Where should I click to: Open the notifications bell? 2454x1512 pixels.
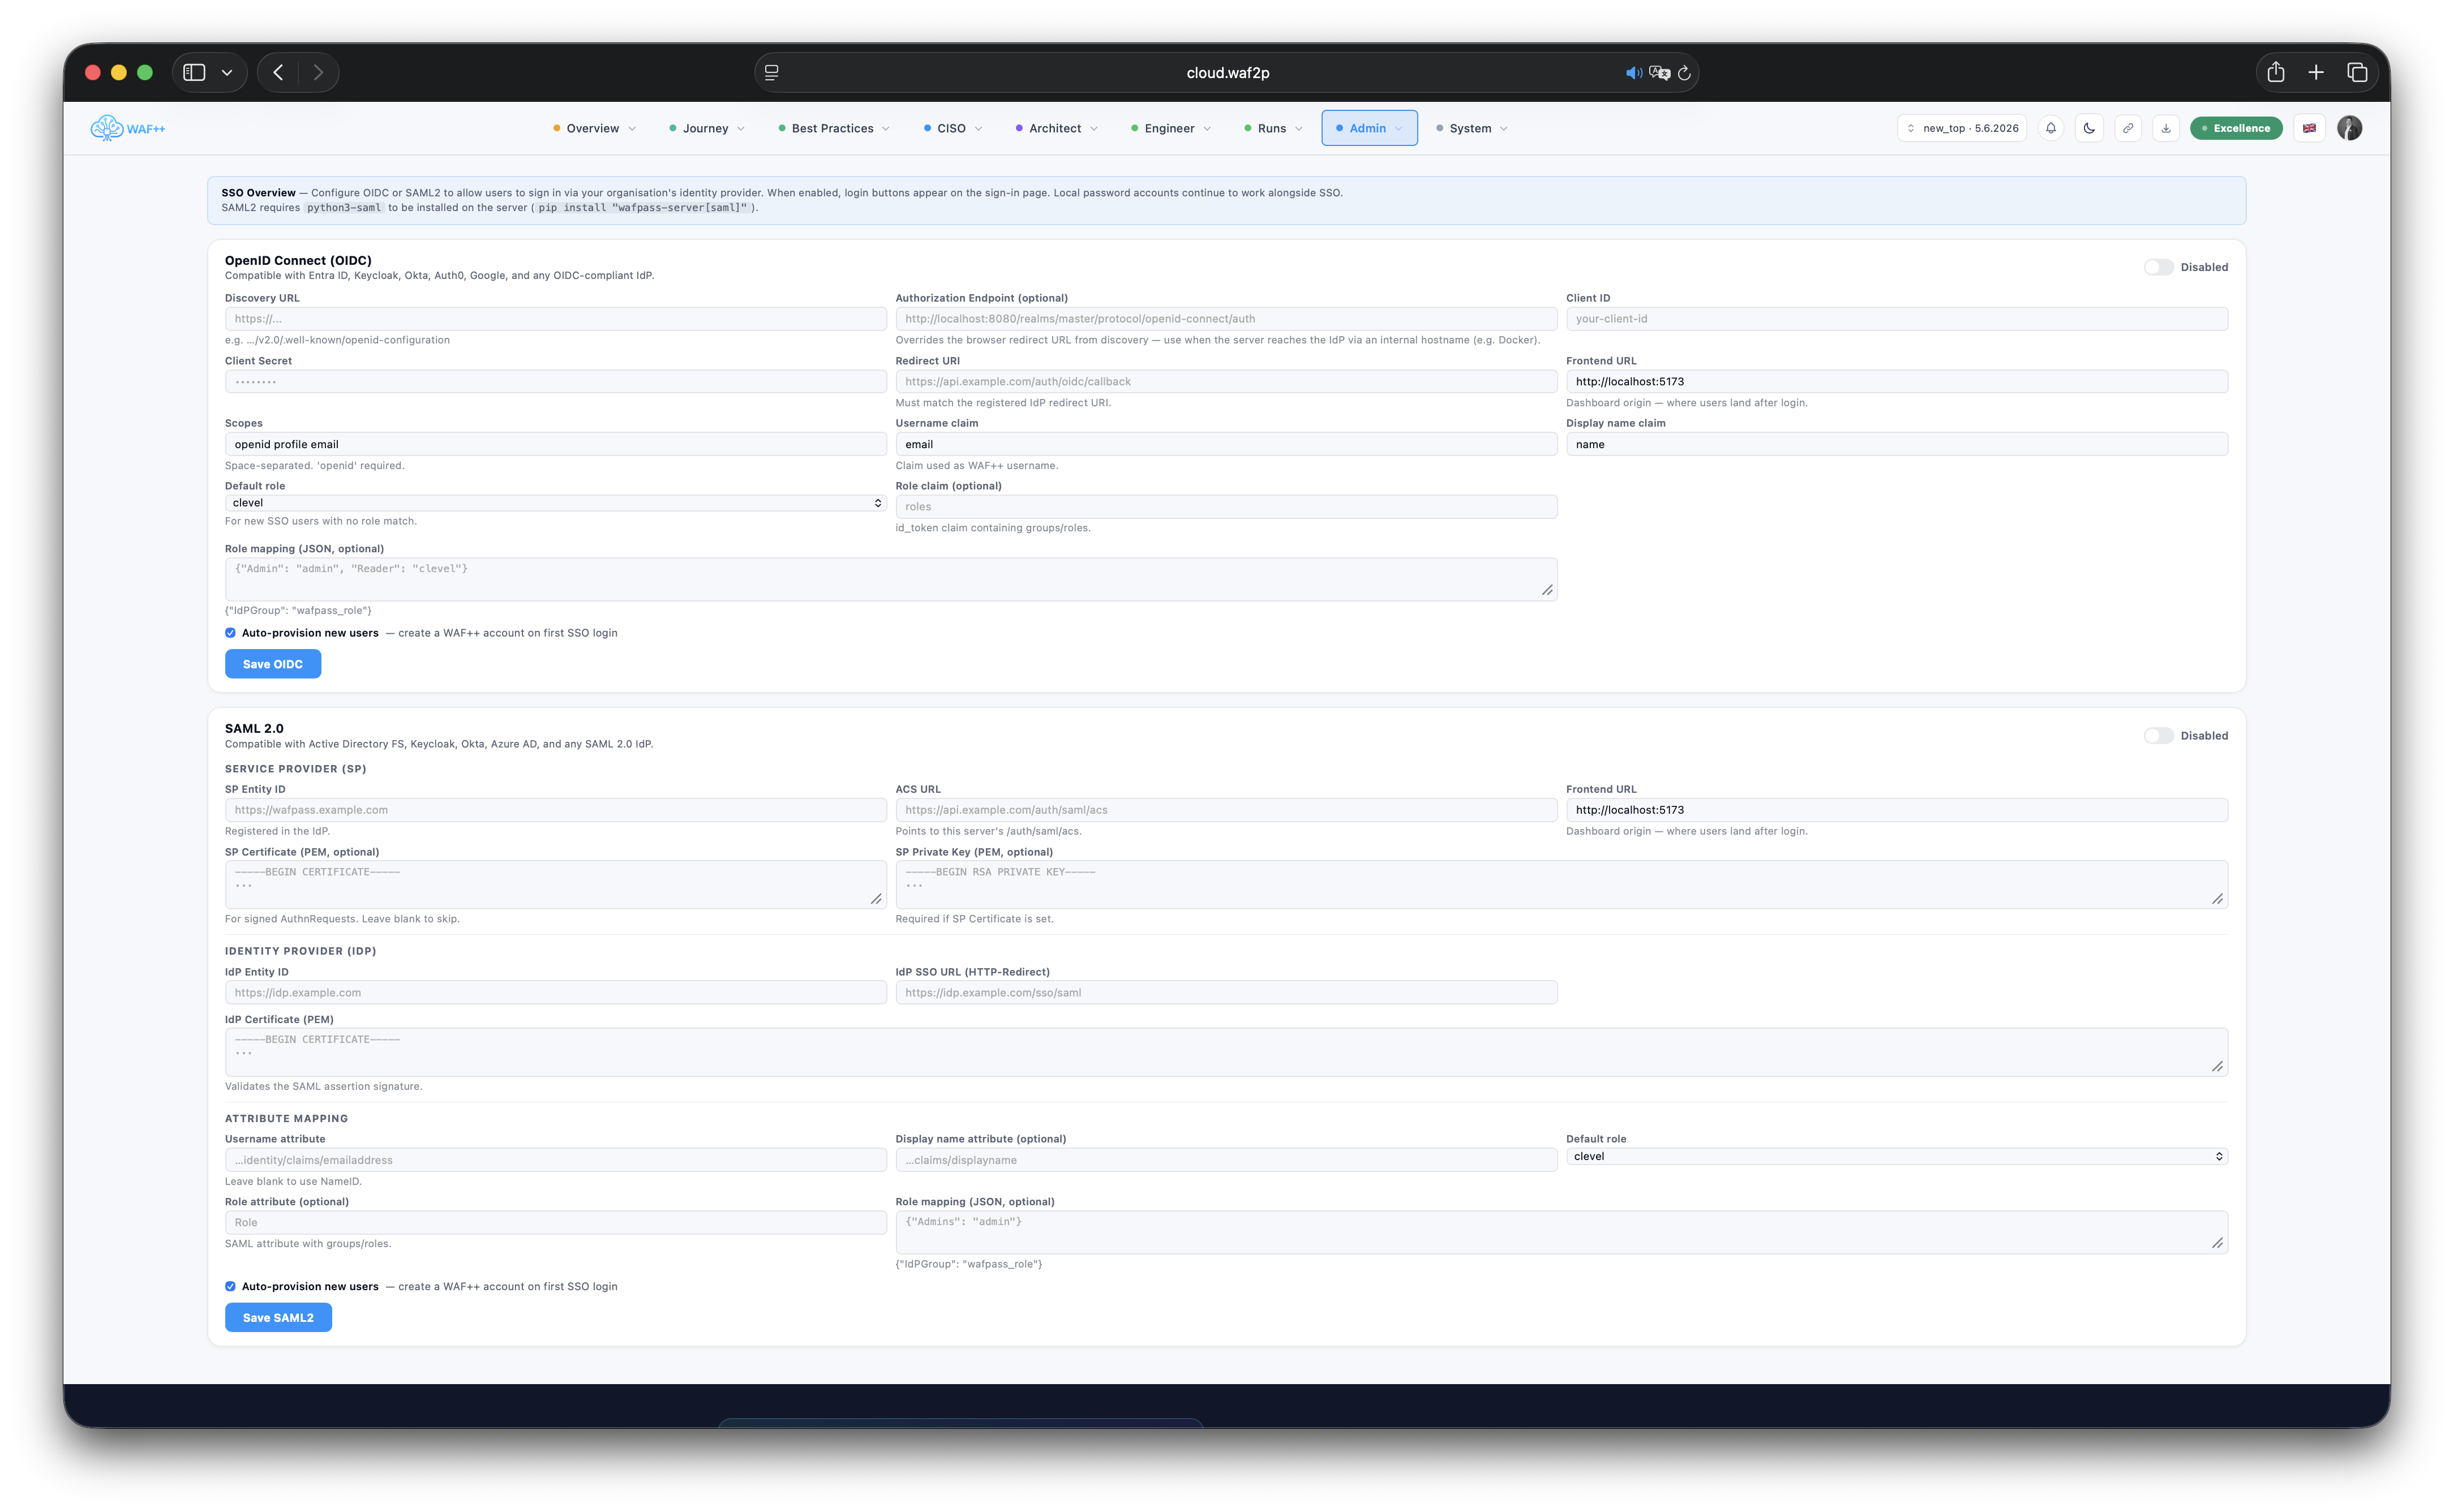pos(2051,128)
